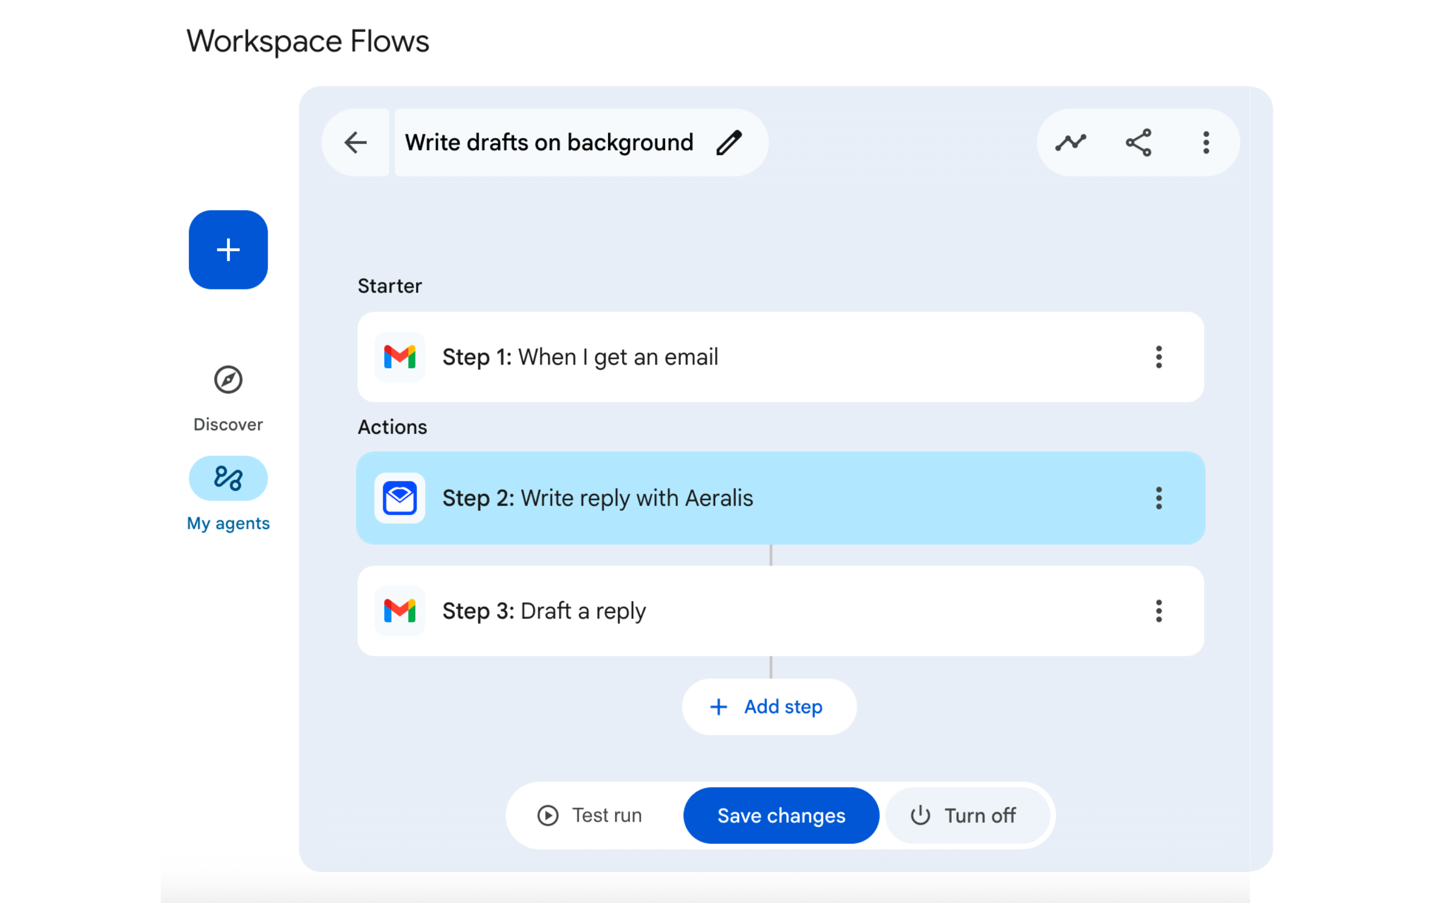Open the flow activity analytics icon
This screenshot has height=903, width=1445.
click(1071, 142)
